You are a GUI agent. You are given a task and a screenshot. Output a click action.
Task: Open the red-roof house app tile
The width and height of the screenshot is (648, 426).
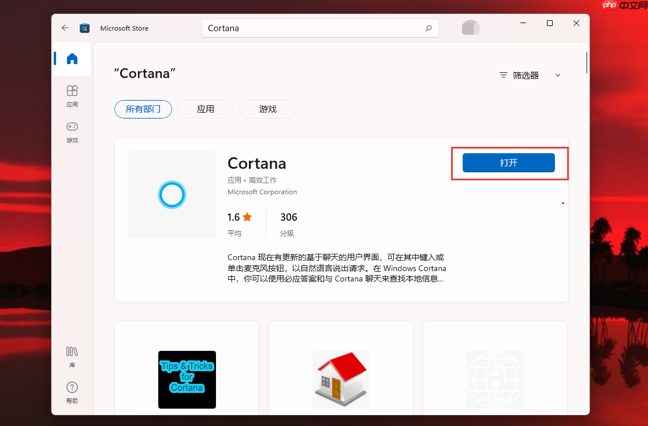tap(341, 380)
